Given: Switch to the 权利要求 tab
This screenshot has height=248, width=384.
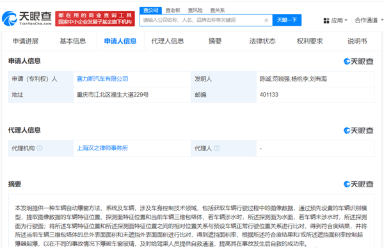Looking at the screenshot, I should [x=310, y=41].
